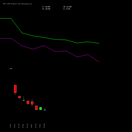Click the open price value O: 10.00
The image size is (132, 132).
click(46, 9)
